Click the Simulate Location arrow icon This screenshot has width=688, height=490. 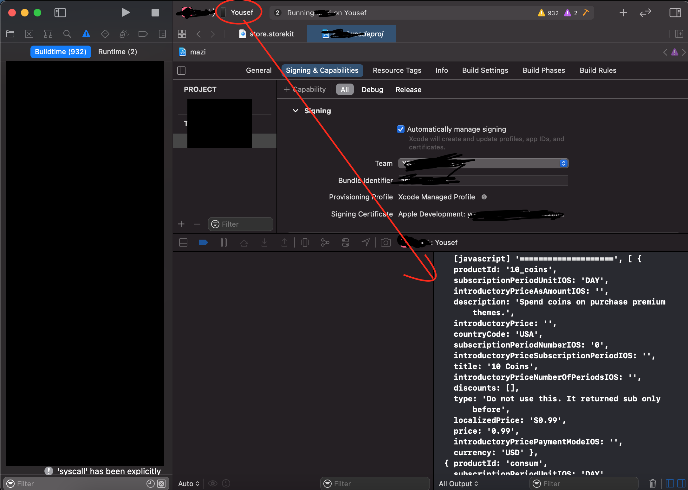click(366, 242)
